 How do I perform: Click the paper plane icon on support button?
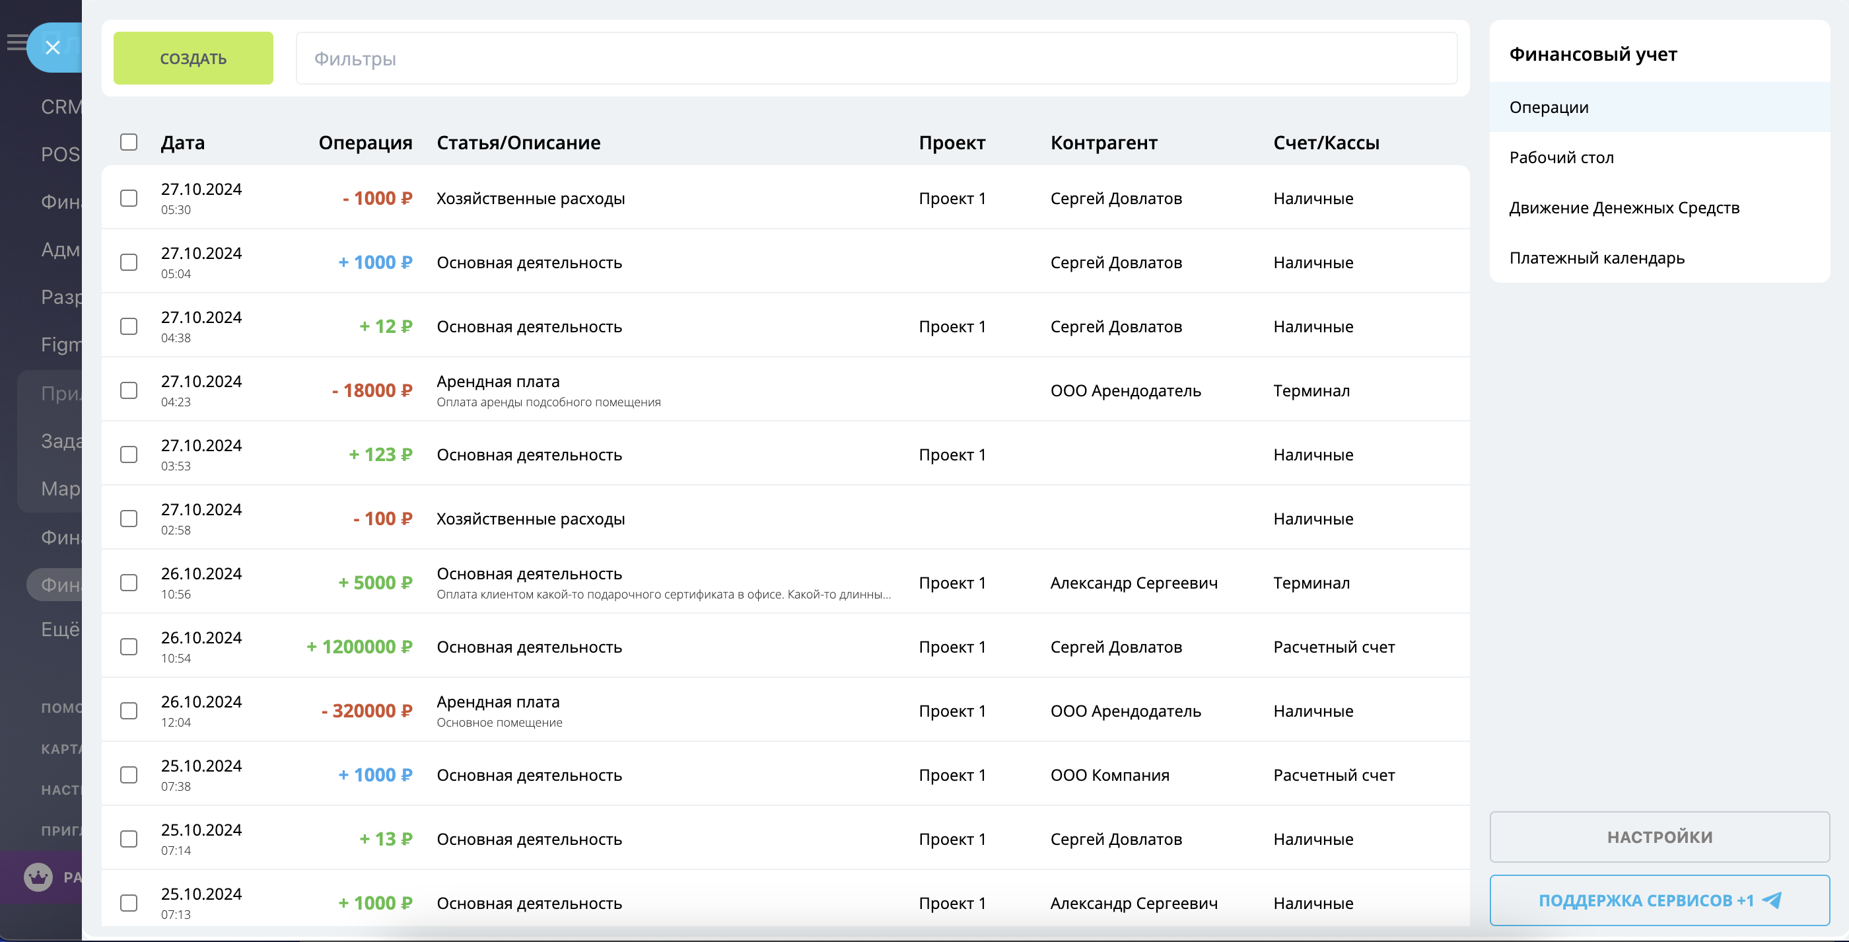(x=1772, y=900)
